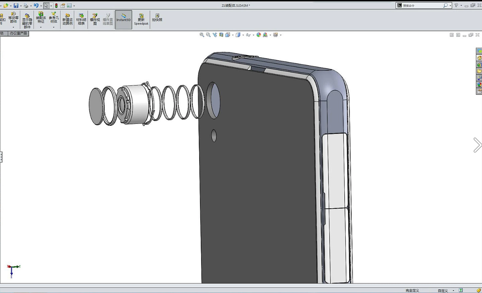The image size is (482, 293).
Task: Click the 更新Speedpak update tool
Action: pyautogui.click(x=141, y=19)
